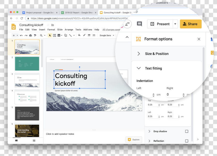The height and width of the screenshot is (156, 217).
Task: Click the browser back arrow
Action: 11,18
